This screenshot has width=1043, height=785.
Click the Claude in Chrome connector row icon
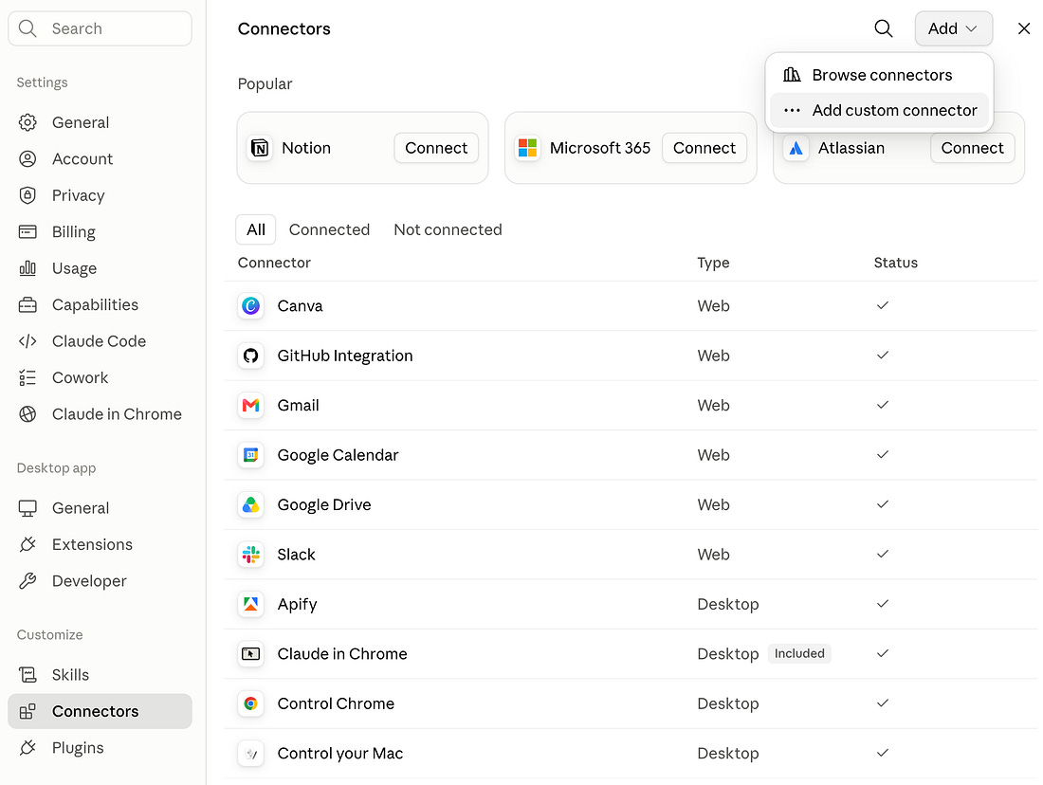click(x=250, y=654)
